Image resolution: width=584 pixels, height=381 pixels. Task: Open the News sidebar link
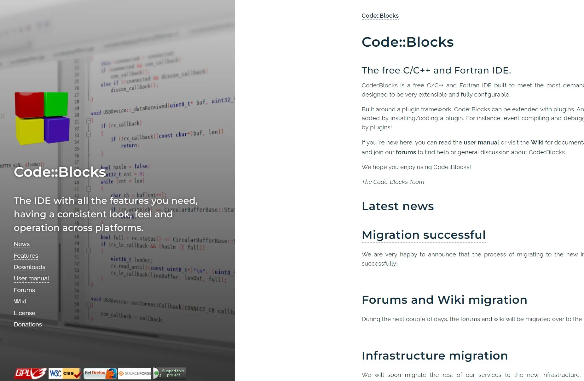(x=22, y=244)
